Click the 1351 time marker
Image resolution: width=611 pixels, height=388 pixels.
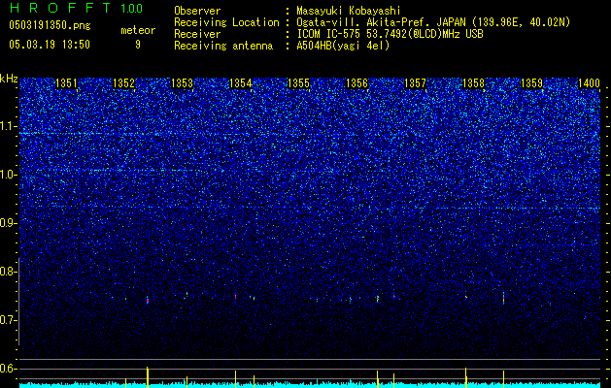[66, 83]
